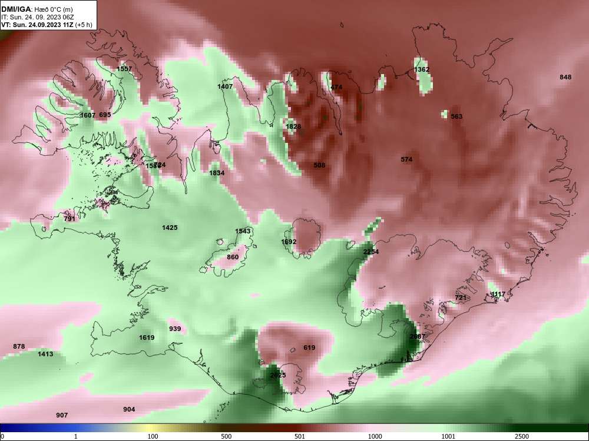Select the 848 value over the sea

tap(565, 77)
